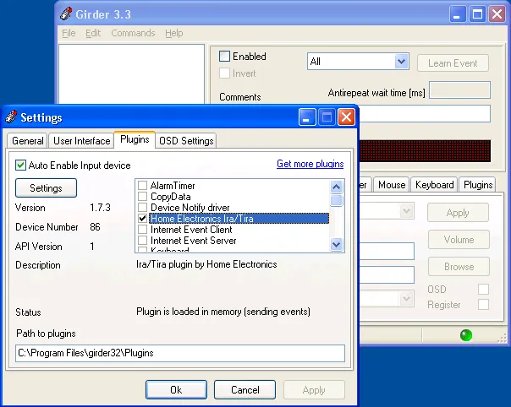Click the version value 1.7.3

[x=101, y=208]
